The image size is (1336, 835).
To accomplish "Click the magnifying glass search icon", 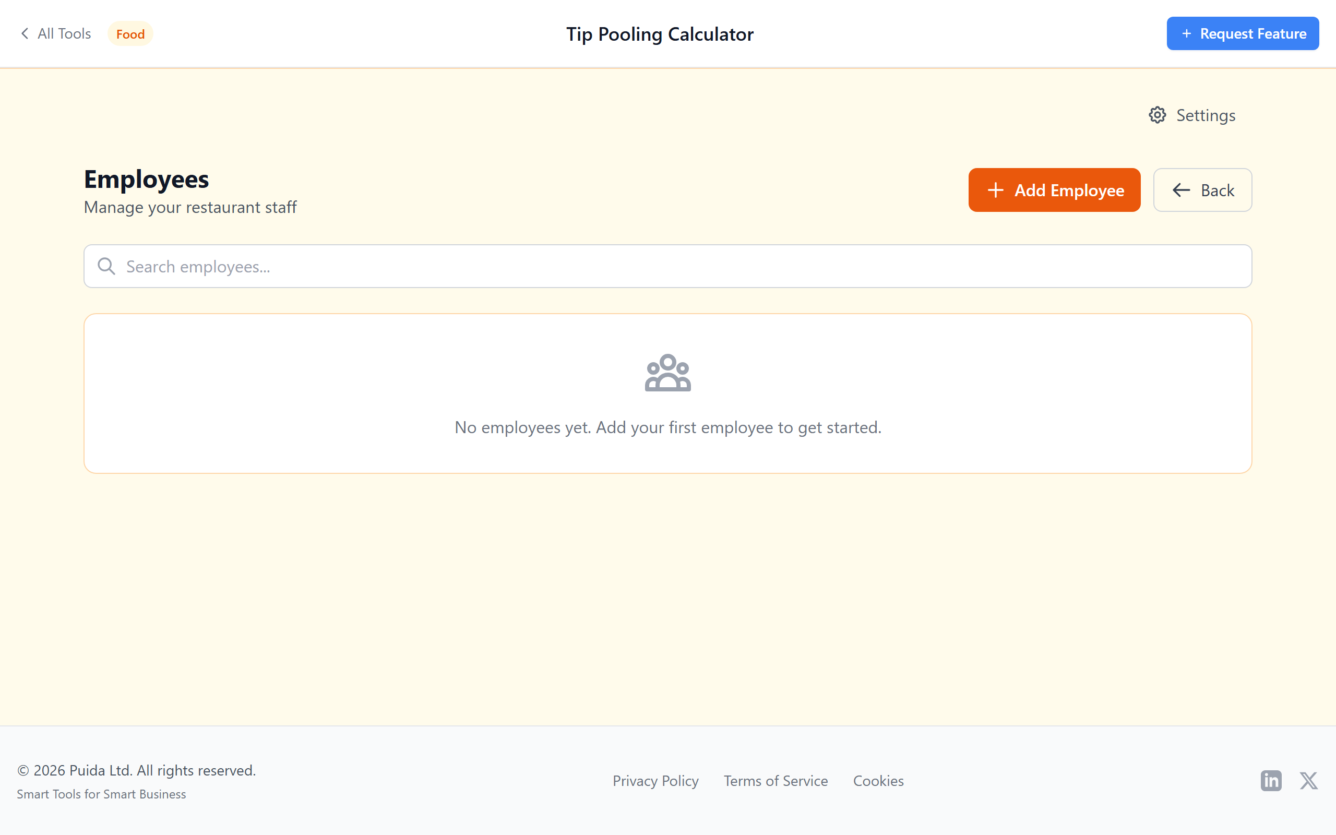I will coord(106,266).
